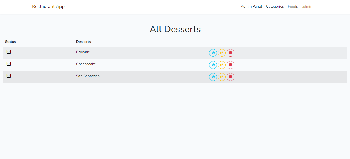This screenshot has height=159, width=350.
Task: Click the Status column header
Action: [10, 42]
